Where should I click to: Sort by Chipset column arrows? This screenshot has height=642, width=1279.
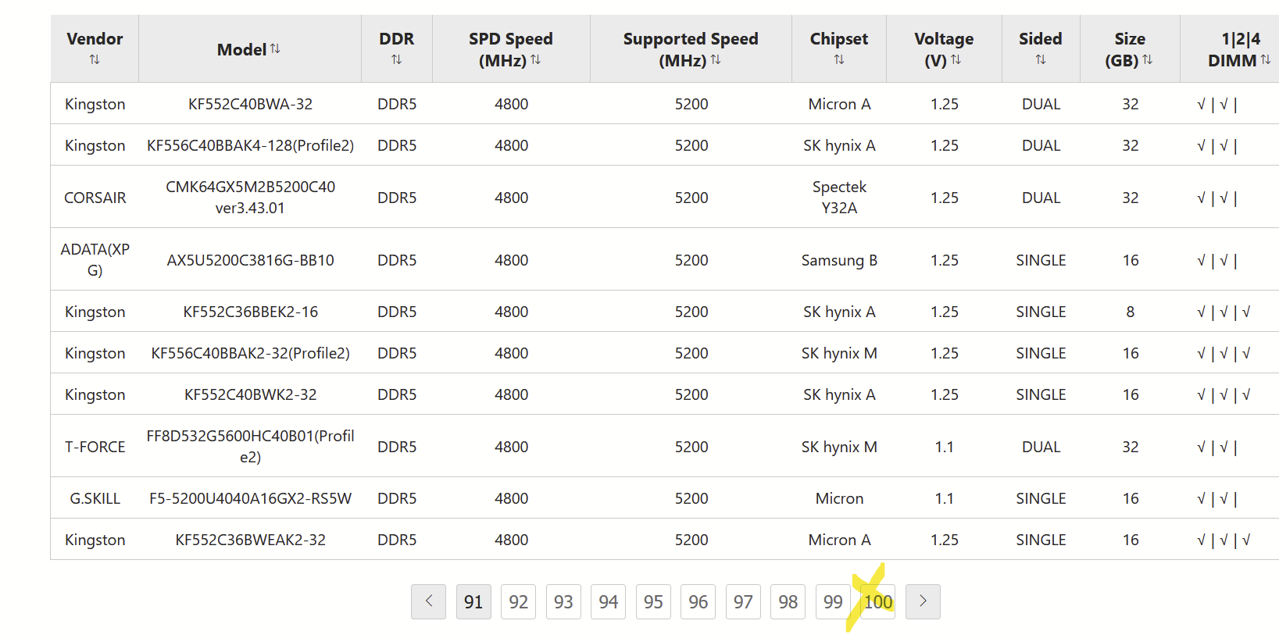[x=839, y=59]
